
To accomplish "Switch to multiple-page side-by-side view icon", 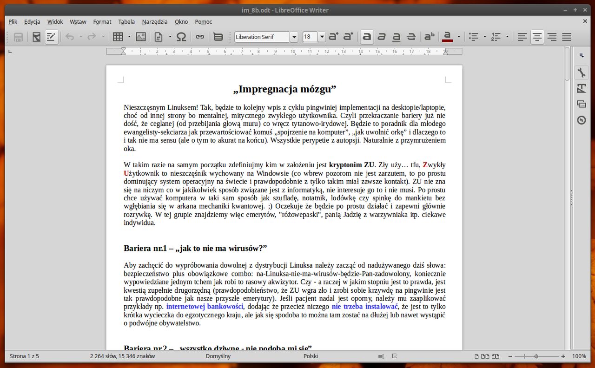I will (485, 356).
